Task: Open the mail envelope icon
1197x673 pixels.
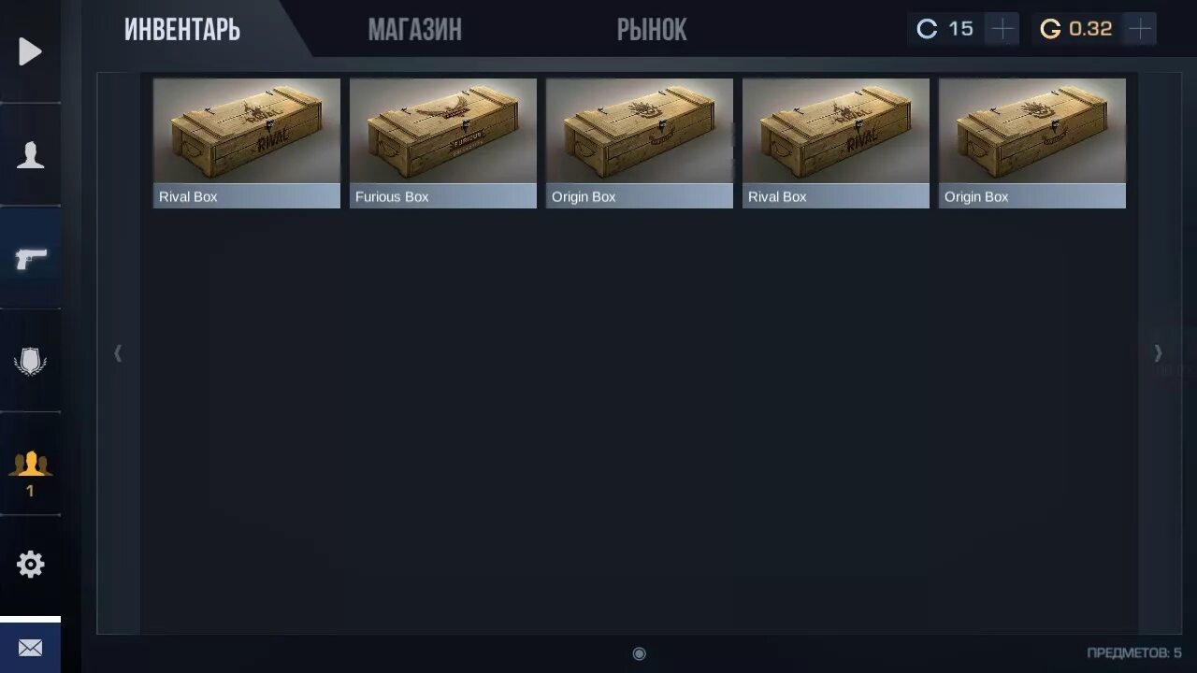Action: (30, 647)
